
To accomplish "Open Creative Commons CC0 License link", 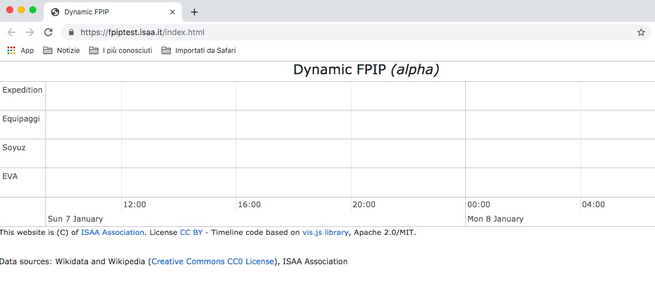I will coord(213,261).
